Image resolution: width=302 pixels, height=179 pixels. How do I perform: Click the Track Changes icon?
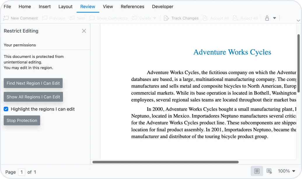(x=166, y=18)
